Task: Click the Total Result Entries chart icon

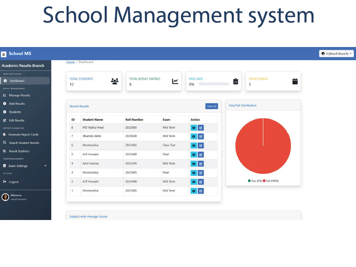Action: pos(175,81)
